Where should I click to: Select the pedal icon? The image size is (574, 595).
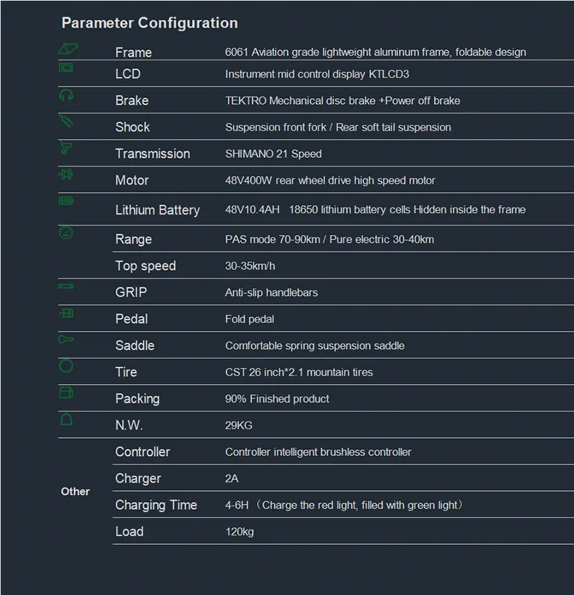click(66, 313)
